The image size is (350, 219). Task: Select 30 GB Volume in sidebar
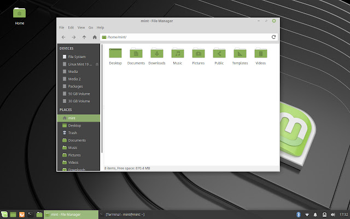[x=79, y=101]
